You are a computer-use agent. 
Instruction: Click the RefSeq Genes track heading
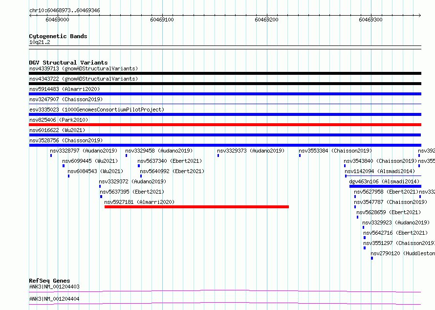[49, 281]
